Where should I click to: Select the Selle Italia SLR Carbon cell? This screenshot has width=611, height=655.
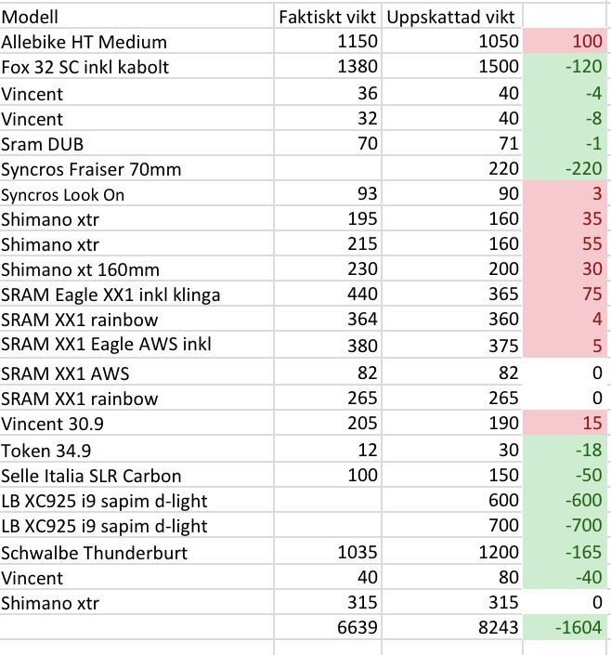[136, 476]
